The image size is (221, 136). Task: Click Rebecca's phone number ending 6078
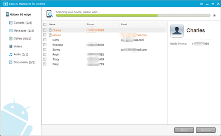click(x=95, y=45)
